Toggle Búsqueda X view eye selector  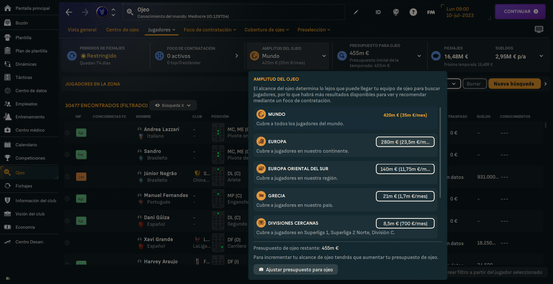[173, 105]
